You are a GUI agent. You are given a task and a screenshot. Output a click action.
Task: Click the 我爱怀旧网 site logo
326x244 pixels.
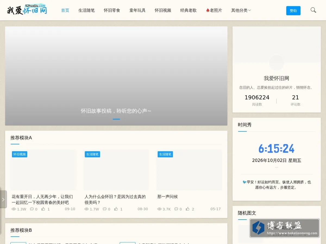click(x=27, y=9)
